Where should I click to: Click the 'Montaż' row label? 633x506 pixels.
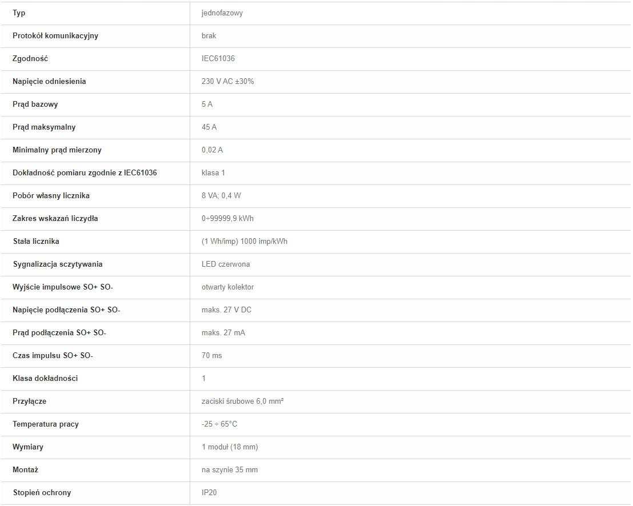click(x=26, y=469)
